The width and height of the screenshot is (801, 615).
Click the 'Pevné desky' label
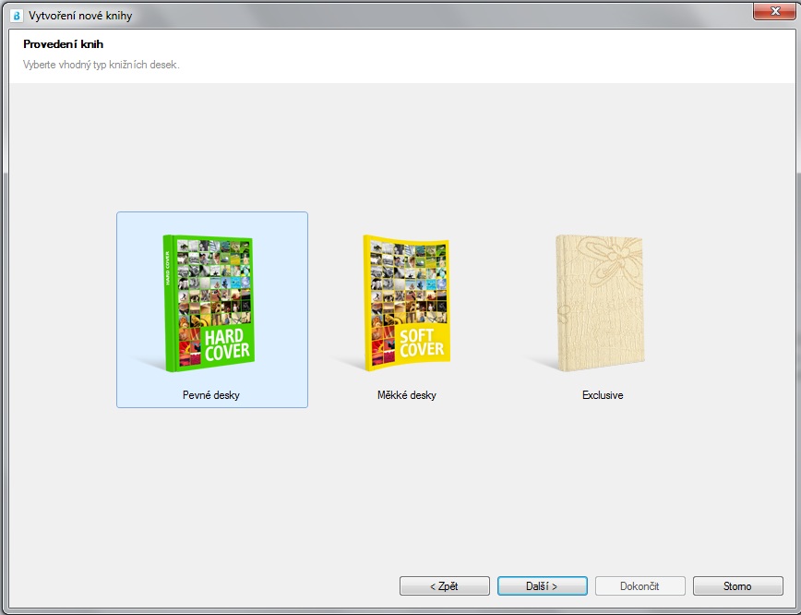click(x=211, y=395)
